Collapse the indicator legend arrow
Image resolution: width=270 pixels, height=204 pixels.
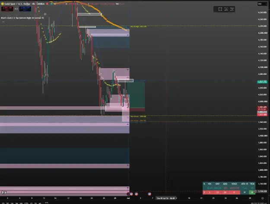point(3,22)
